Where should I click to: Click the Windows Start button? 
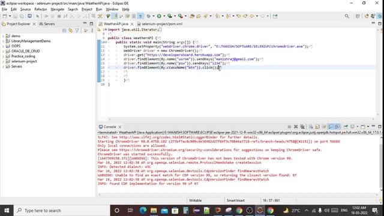7,211
